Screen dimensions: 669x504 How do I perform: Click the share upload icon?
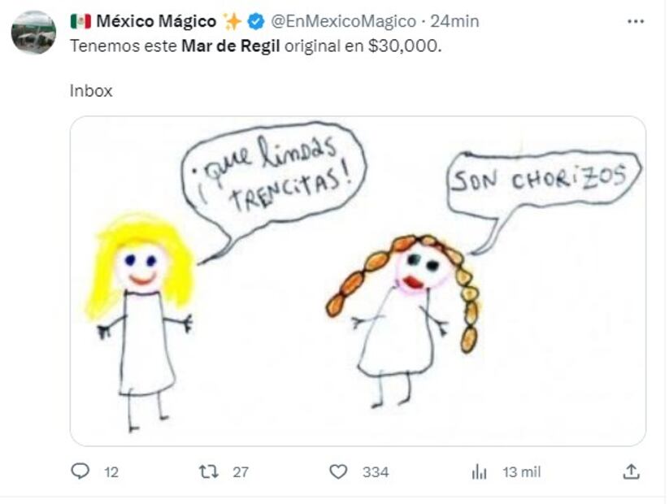[630, 471]
